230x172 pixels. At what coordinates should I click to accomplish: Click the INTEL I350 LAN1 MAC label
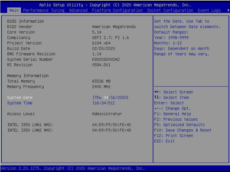30,125
